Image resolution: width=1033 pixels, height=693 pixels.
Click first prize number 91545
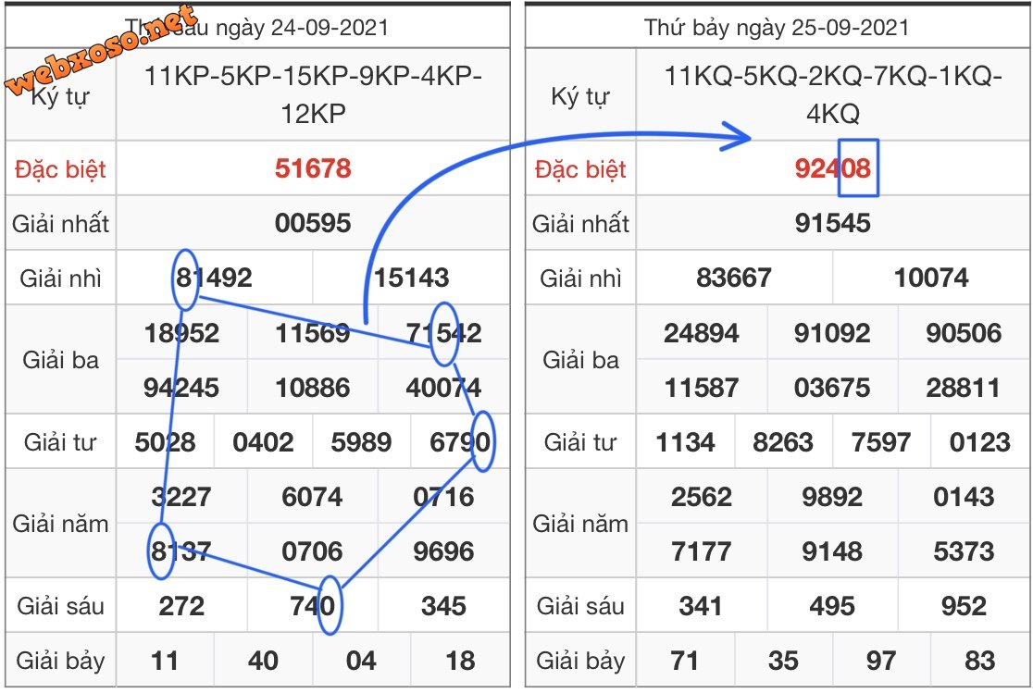[832, 223]
